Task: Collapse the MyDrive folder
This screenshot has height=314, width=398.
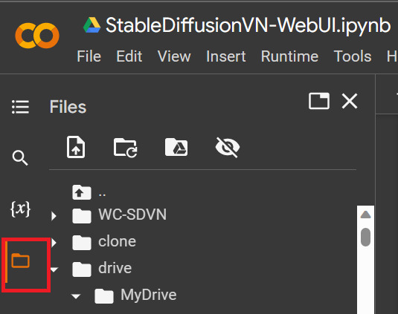Action: tap(76, 295)
